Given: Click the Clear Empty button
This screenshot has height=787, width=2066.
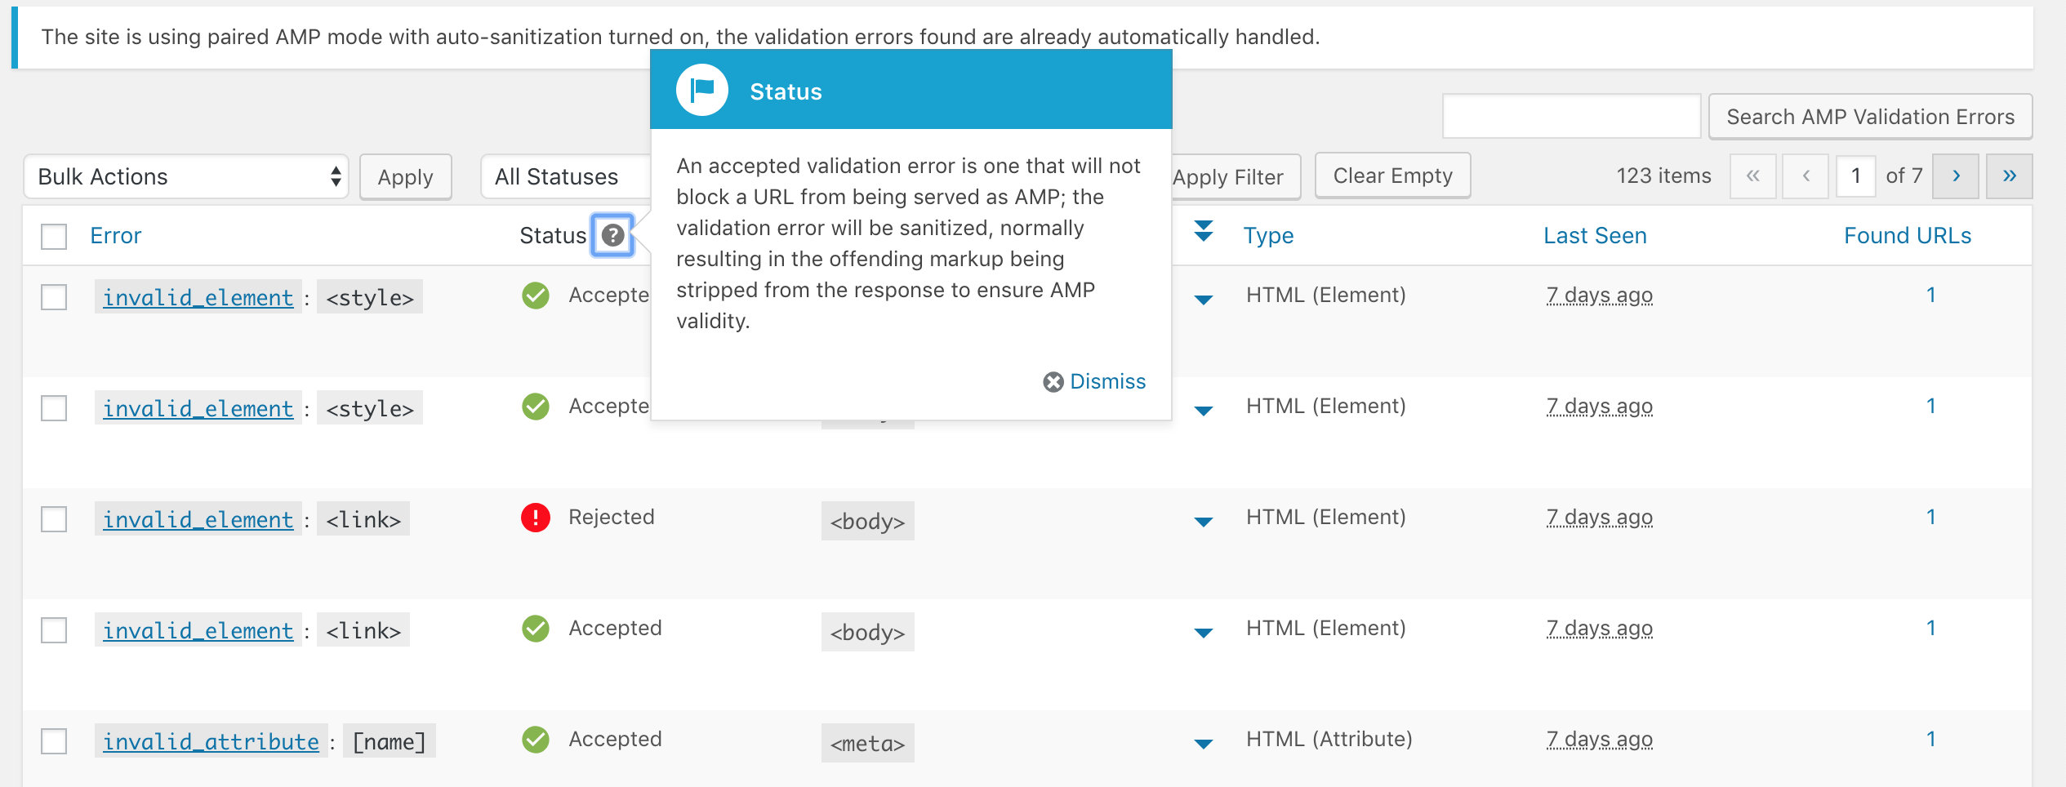Looking at the screenshot, I should [x=1393, y=176].
